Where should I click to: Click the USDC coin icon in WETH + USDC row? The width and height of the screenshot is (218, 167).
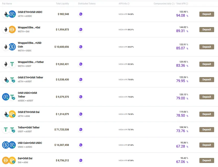pyautogui.click(x=12, y=47)
